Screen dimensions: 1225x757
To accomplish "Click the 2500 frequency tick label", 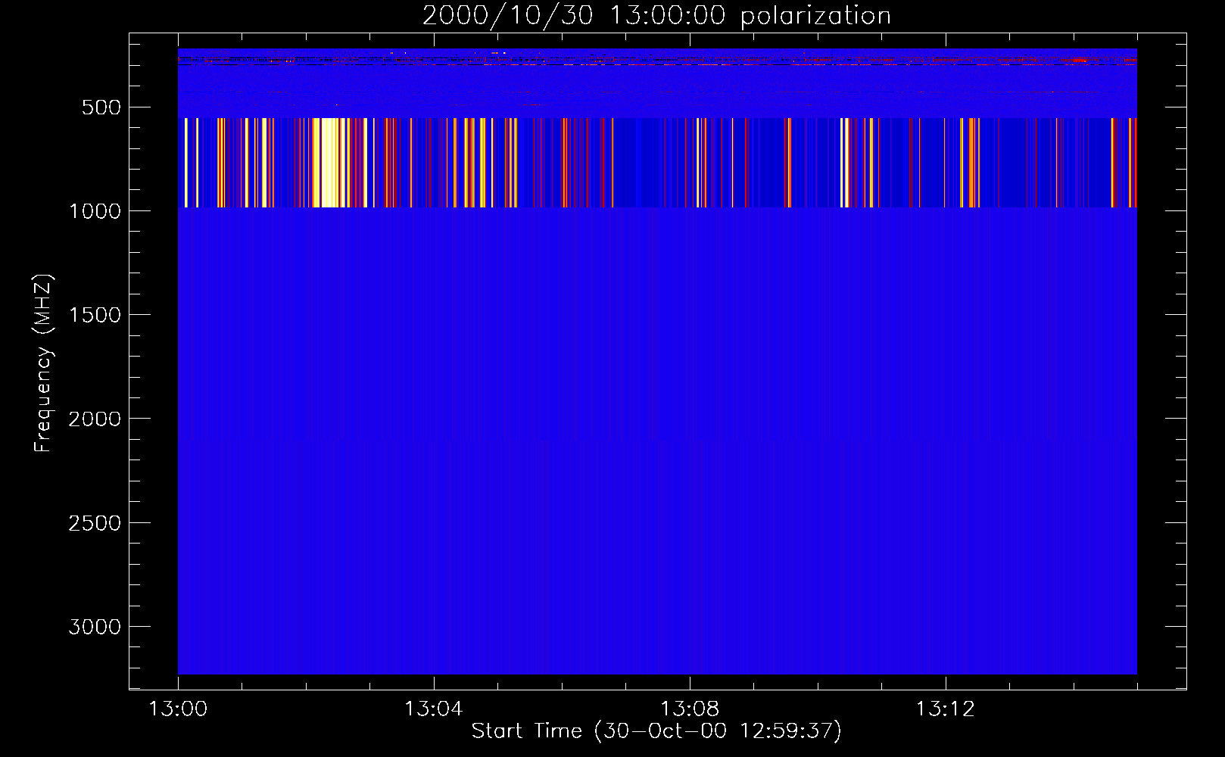I will point(95,523).
